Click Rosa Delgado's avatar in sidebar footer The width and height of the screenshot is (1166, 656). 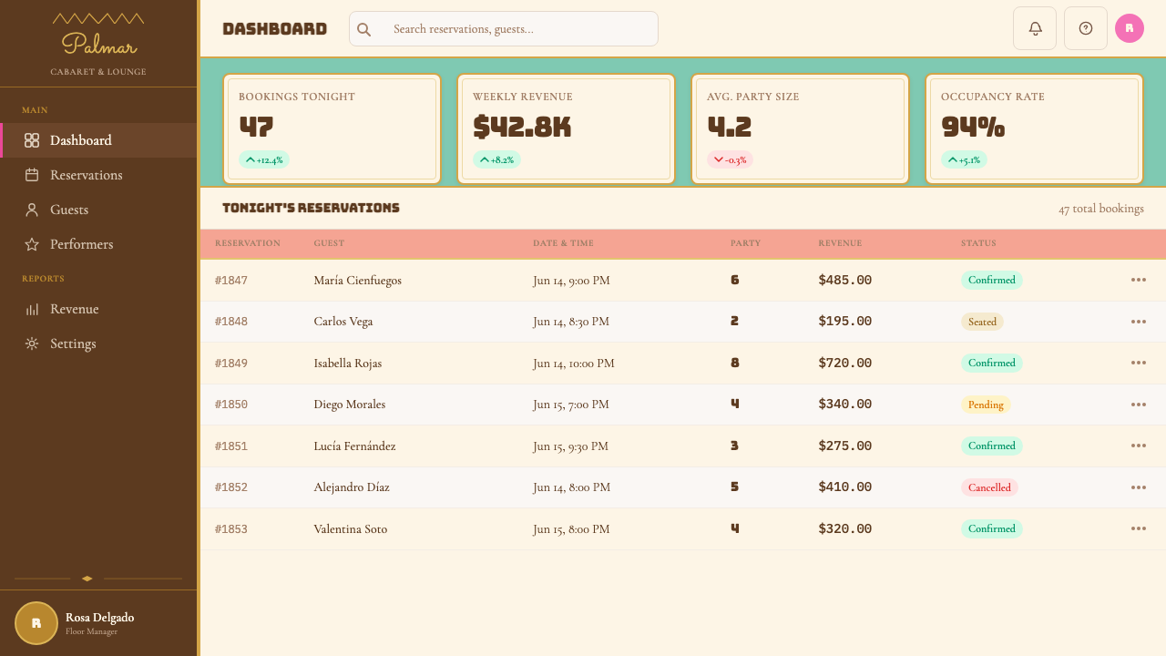pyautogui.click(x=36, y=623)
